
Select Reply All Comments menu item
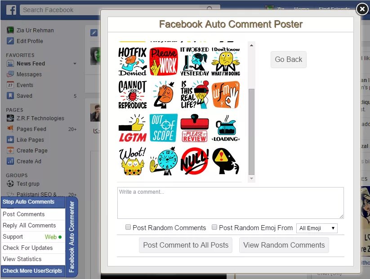tap(33, 225)
